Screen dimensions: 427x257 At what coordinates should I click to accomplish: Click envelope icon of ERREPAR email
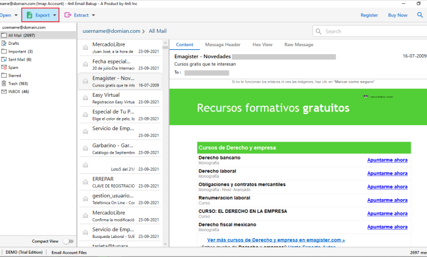(85, 182)
